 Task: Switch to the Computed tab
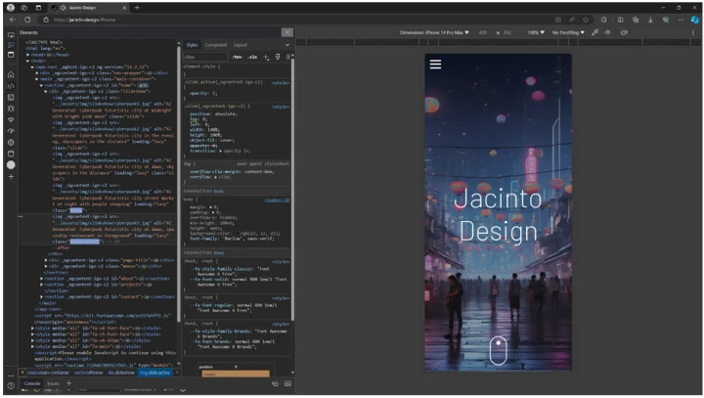[215, 45]
